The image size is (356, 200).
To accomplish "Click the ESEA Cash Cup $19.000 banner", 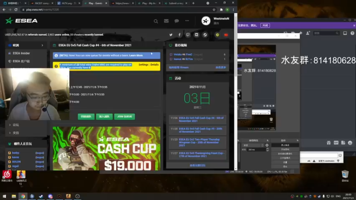I will tap(106, 148).
